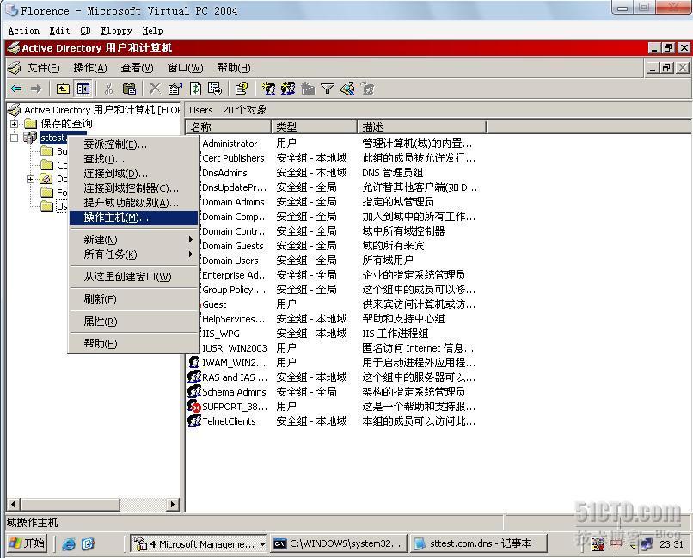Image resolution: width=693 pixels, height=558 pixels.
Task: Choose 连接到域控制器(C)... menu item
Action: [x=133, y=187]
